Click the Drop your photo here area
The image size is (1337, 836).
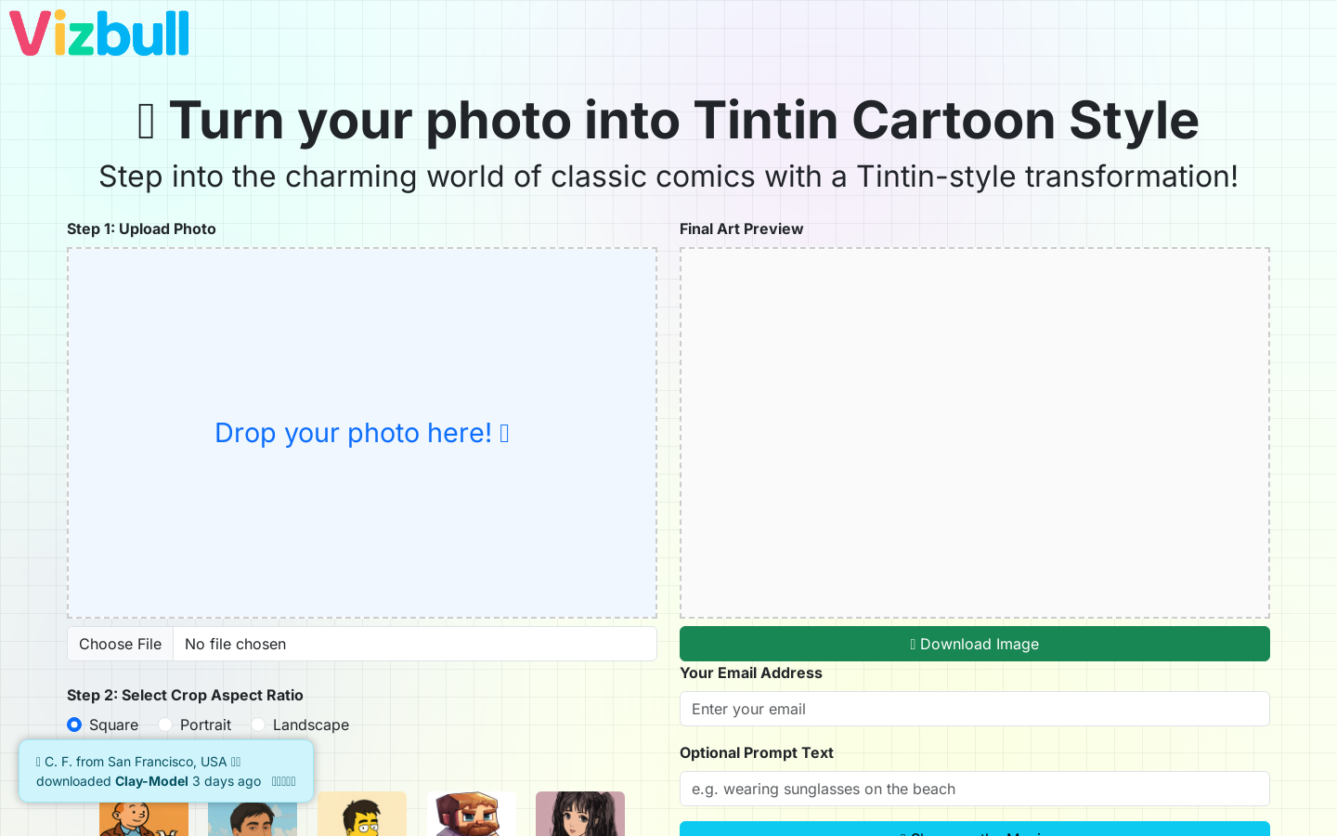(x=362, y=433)
